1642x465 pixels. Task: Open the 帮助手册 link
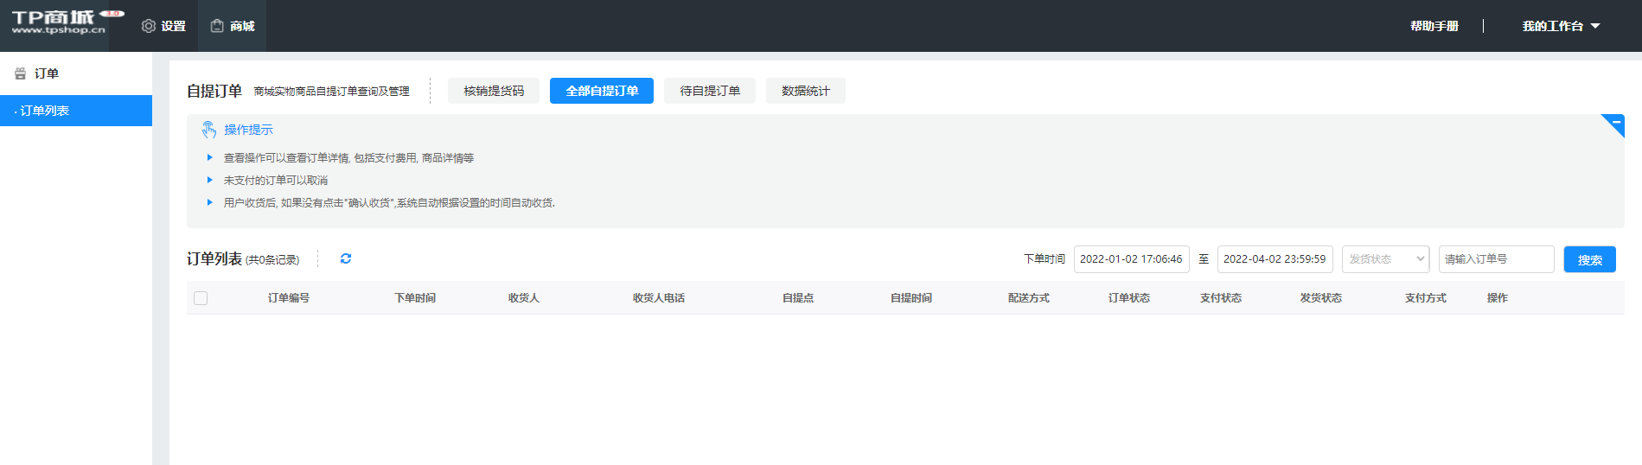pyautogui.click(x=1434, y=26)
